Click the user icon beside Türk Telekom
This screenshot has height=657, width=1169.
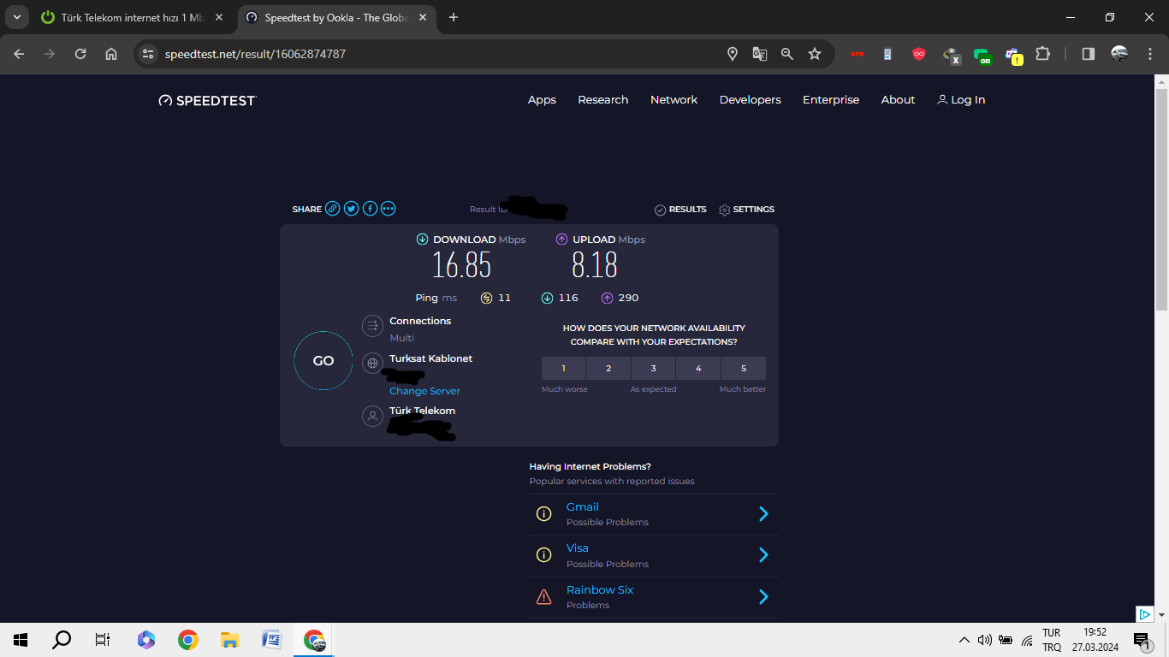click(x=372, y=417)
